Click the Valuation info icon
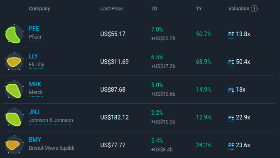The width and height of the screenshot is (280, 158). [x=254, y=9]
